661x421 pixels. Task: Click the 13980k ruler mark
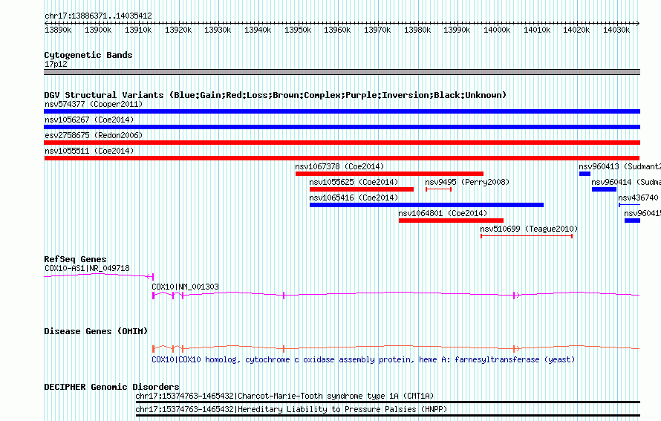point(417,30)
